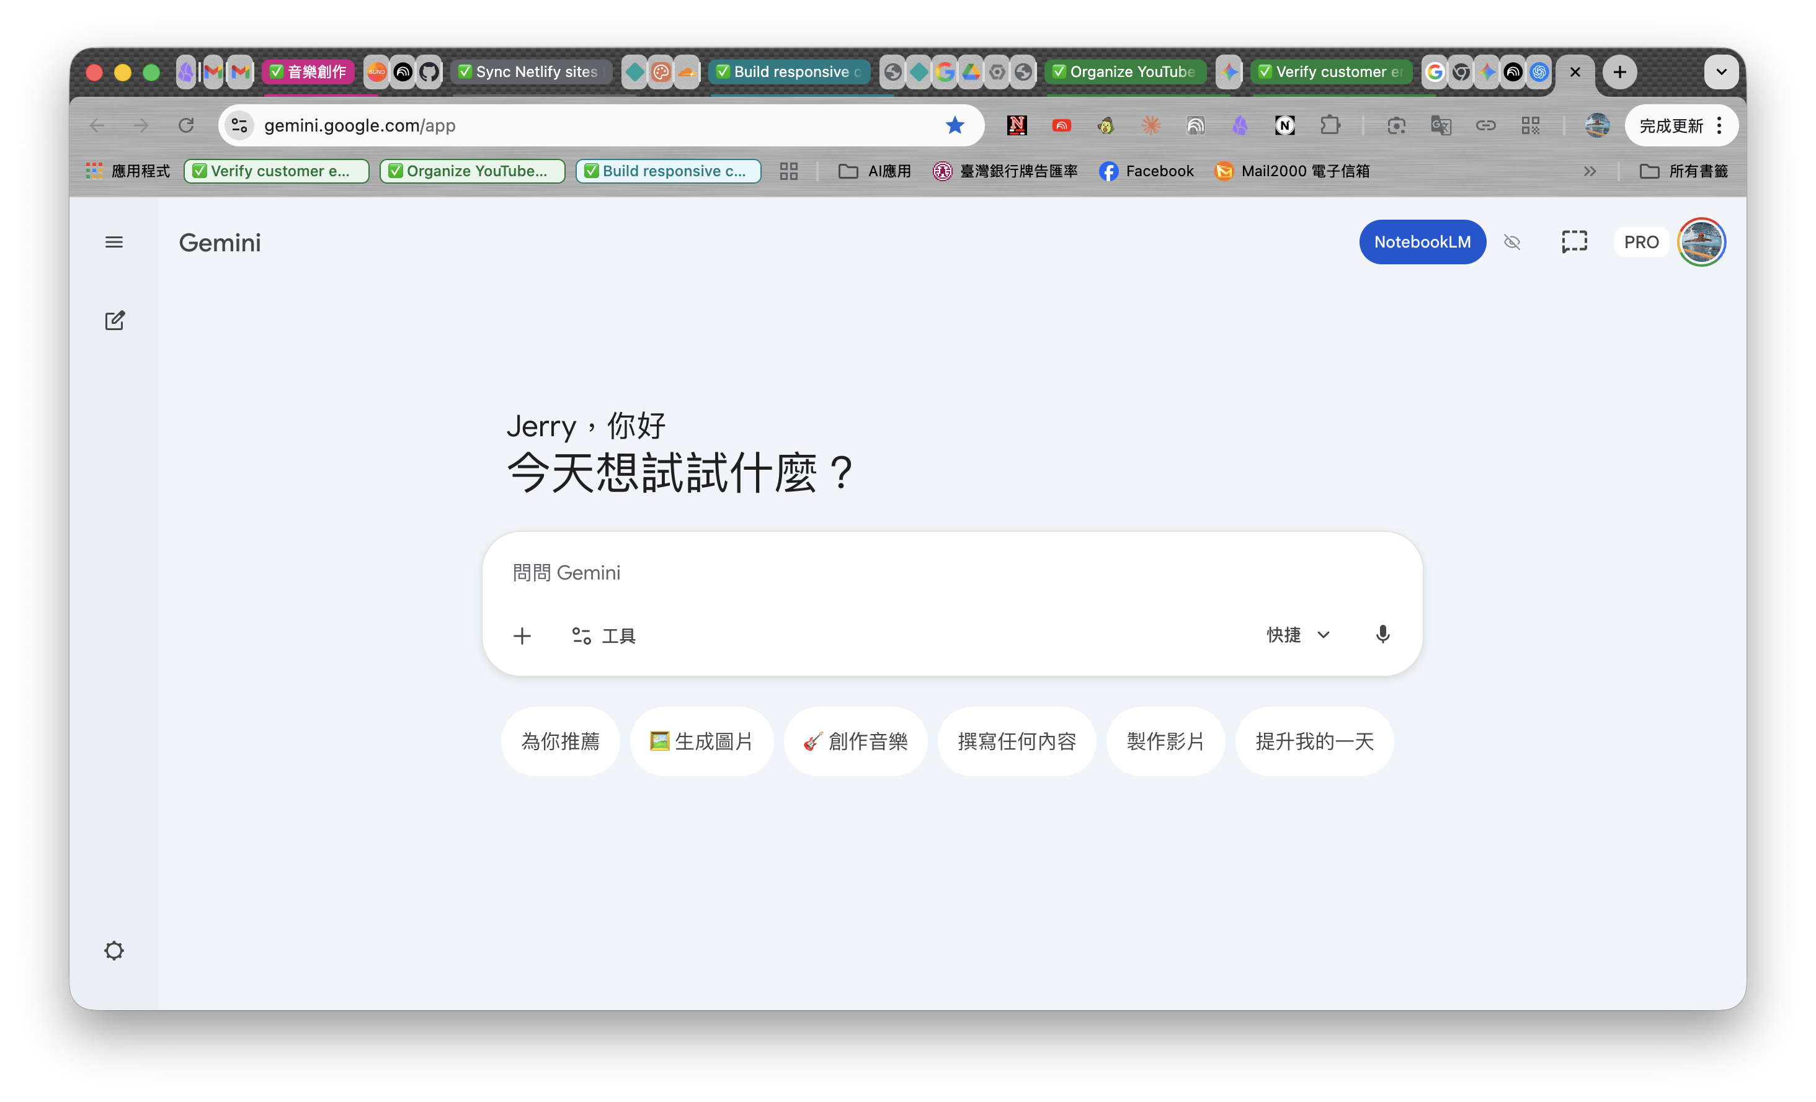1816x1102 pixels.
Task: Close the active Gemini tab
Action: click(1575, 71)
